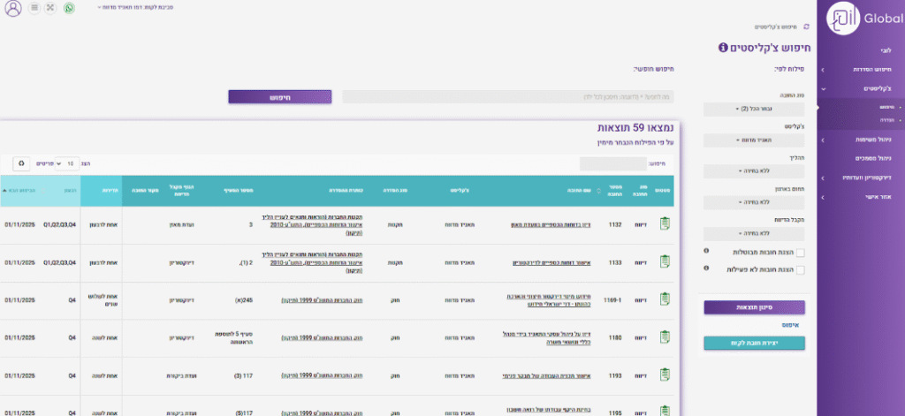905x416 pixels.
Task: Click the teal יצירת חובת לקוח button
Action: 754,342
